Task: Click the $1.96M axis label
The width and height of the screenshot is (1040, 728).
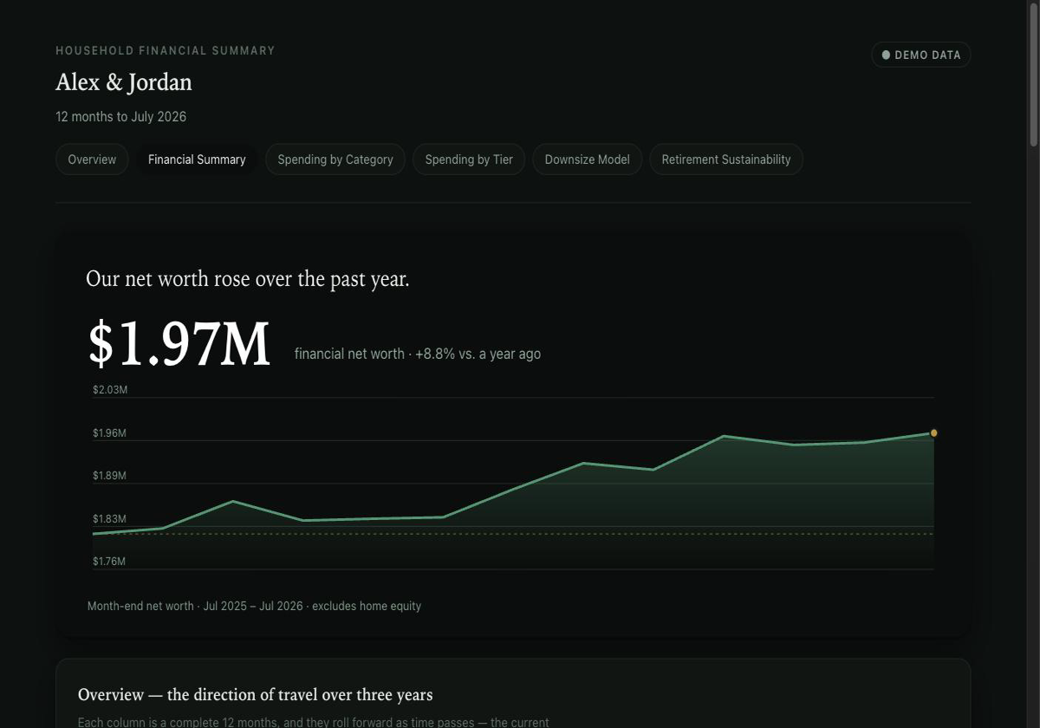Action: (x=110, y=432)
